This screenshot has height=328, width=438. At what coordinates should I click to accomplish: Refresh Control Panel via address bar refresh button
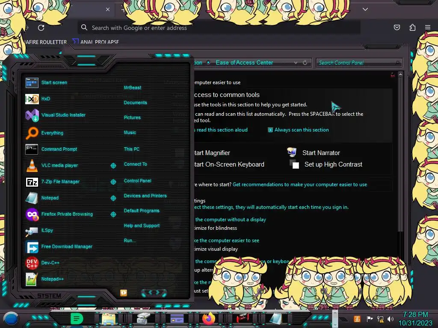click(x=305, y=63)
